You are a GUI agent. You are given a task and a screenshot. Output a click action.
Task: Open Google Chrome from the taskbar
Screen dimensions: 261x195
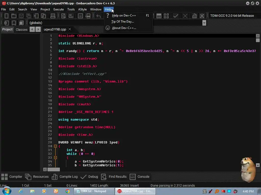point(67,191)
